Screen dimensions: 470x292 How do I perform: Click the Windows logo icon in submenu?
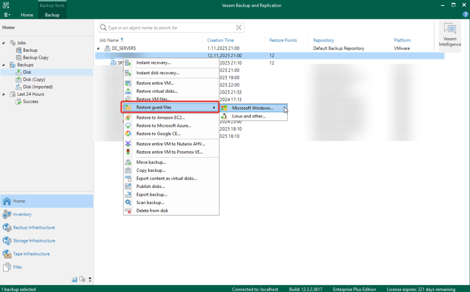click(224, 108)
